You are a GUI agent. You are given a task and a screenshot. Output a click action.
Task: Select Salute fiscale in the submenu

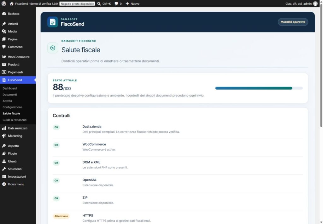pyautogui.click(x=11, y=113)
